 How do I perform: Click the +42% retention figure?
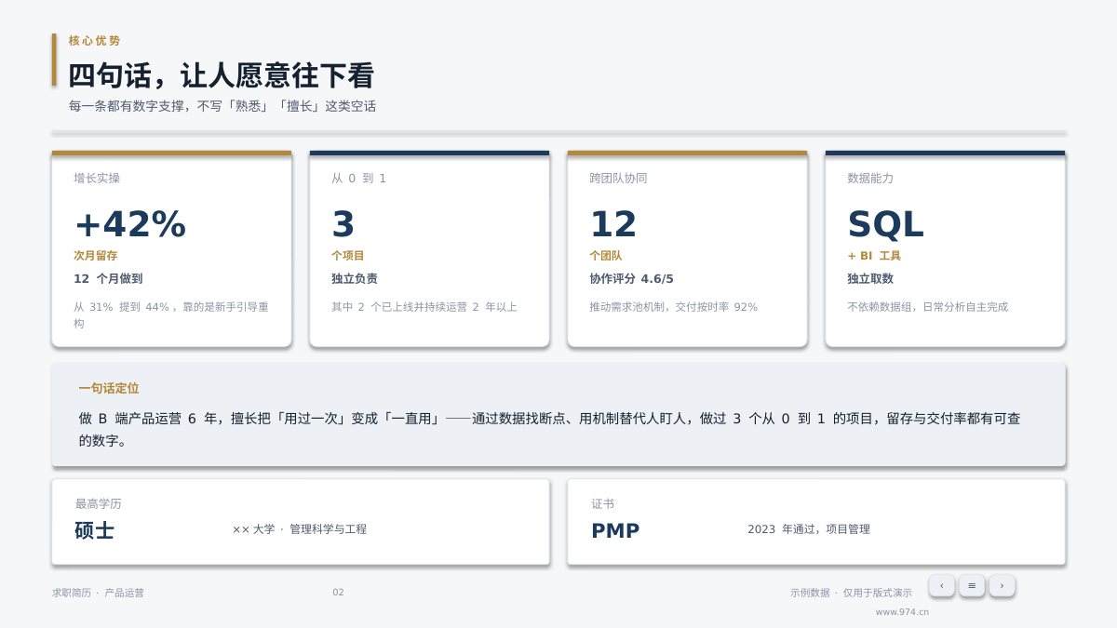tap(130, 224)
